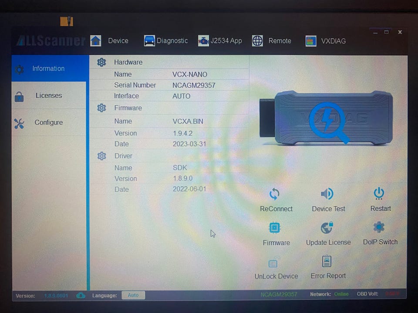The width and height of the screenshot is (418, 313).
Task: Click the DoIP Switch gear icon
Action: tap(379, 227)
